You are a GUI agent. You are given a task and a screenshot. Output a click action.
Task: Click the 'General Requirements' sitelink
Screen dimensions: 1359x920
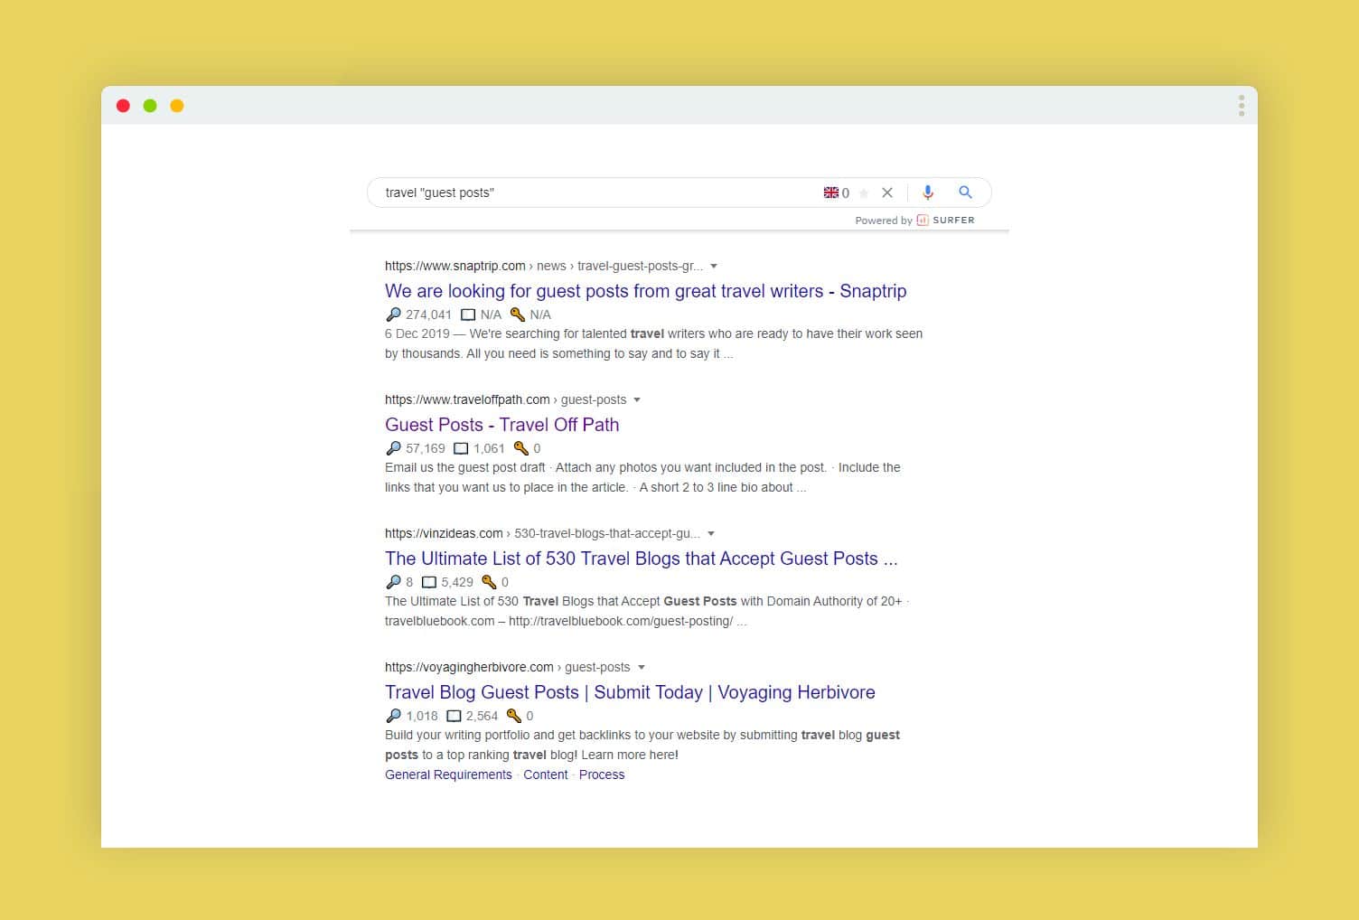(448, 774)
